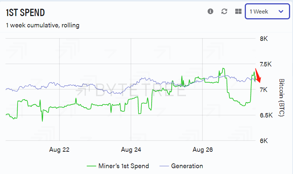Toggle Generation legend series
Image resolution: width=293 pixels, height=174 pixels.
(181, 166)
